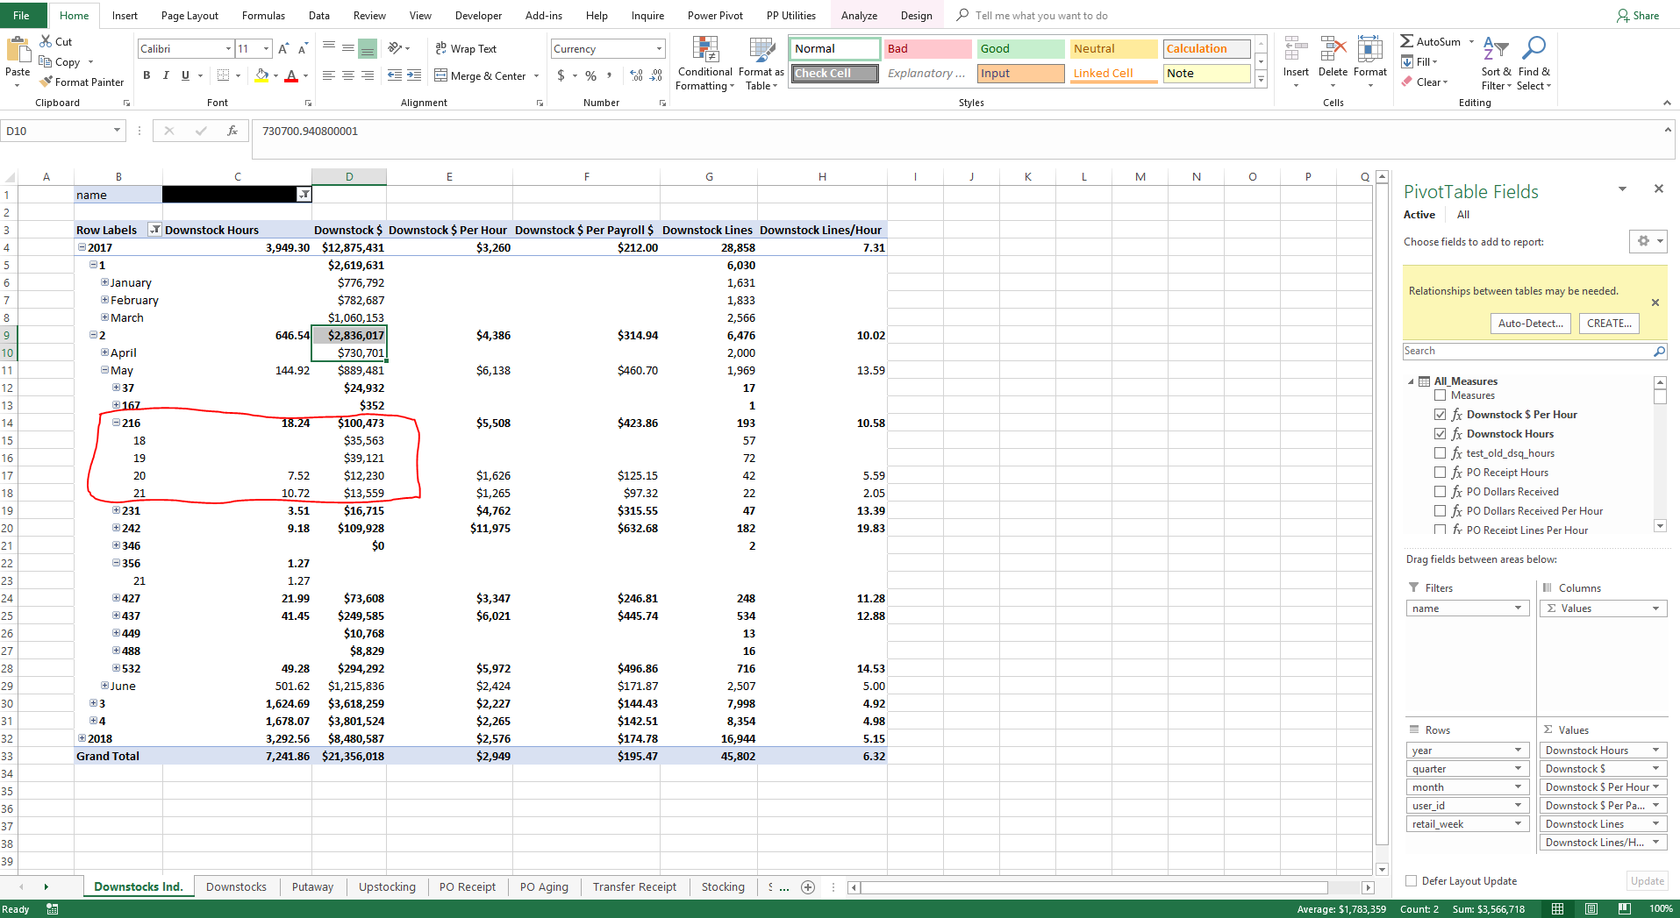
Task: Click the AutoSum sigma icon
Action: tap(1406, 41)
